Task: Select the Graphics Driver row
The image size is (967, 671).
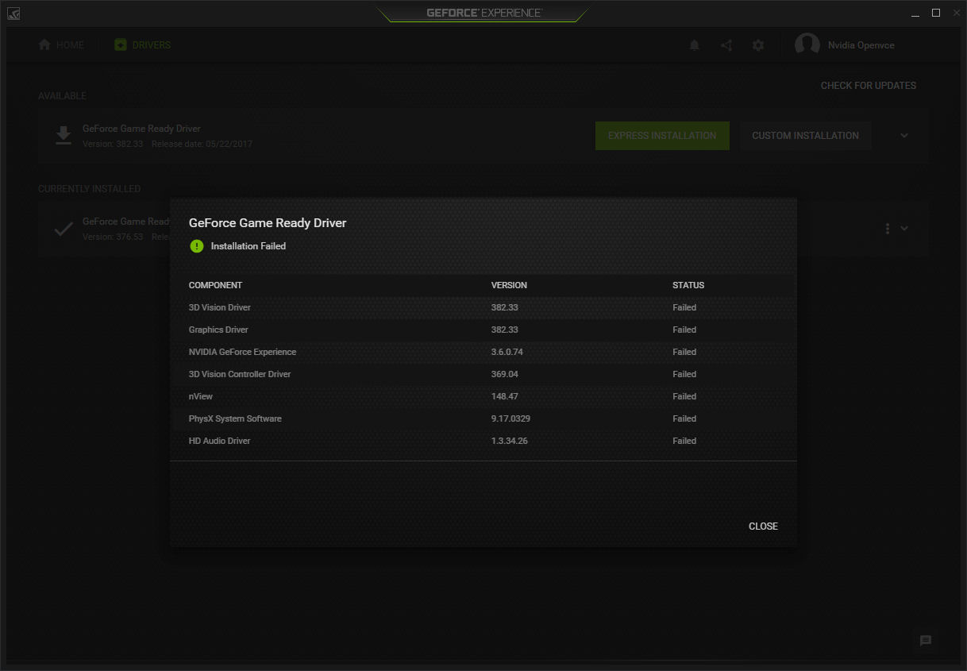Action: coord(483,330)
